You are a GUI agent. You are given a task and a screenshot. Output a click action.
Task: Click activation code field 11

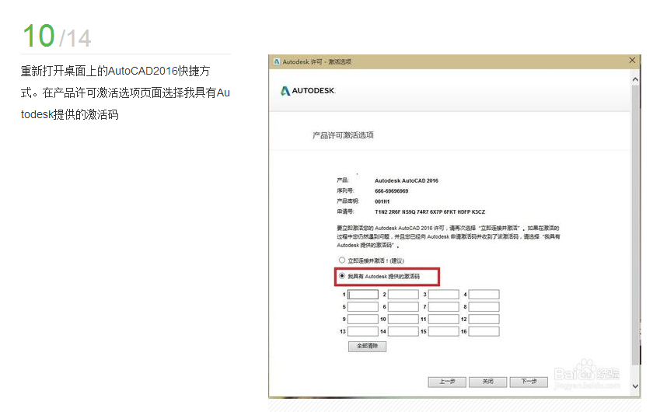444,319
